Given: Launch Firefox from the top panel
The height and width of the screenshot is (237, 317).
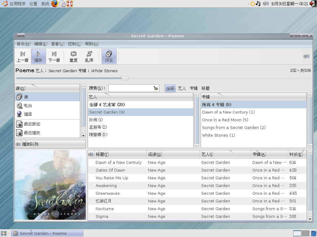Looking at the screenshot, I should click(x=54, y=4).
